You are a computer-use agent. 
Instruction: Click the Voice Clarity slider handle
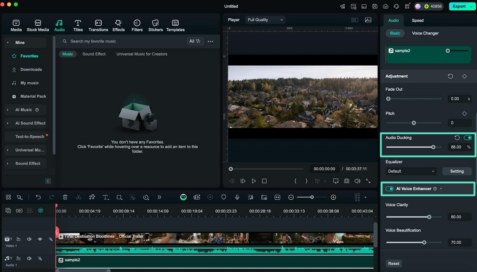(429, 217)
